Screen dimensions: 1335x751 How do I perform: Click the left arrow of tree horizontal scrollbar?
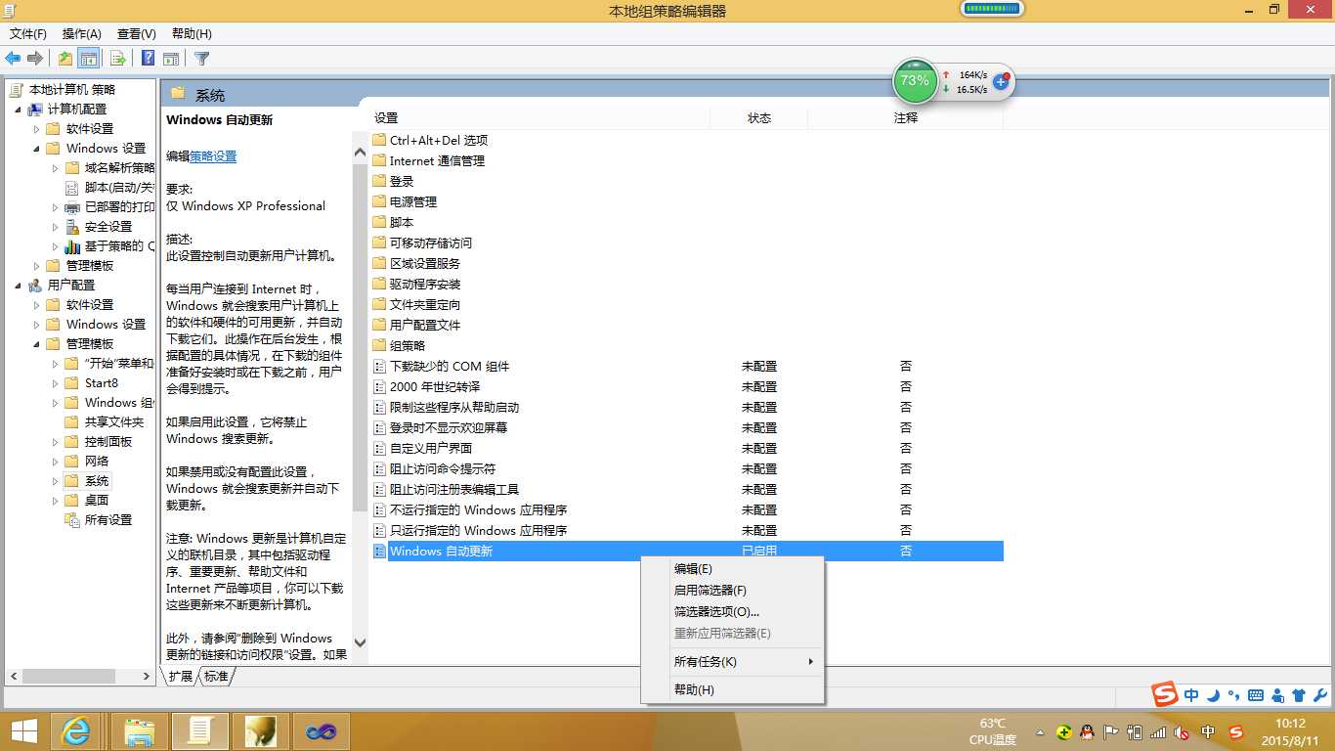(13, 677)
